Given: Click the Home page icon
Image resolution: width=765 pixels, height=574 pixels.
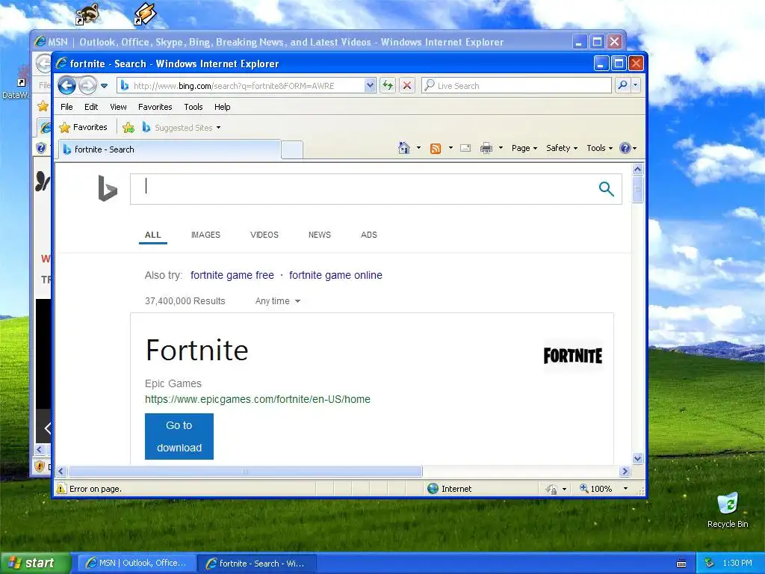Looking at the screenshot, I should pyautogui.click(x=404, y=148).
